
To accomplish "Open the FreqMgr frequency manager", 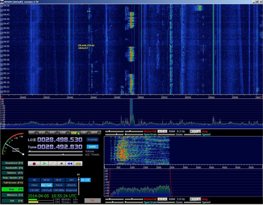I will (92, 139).
